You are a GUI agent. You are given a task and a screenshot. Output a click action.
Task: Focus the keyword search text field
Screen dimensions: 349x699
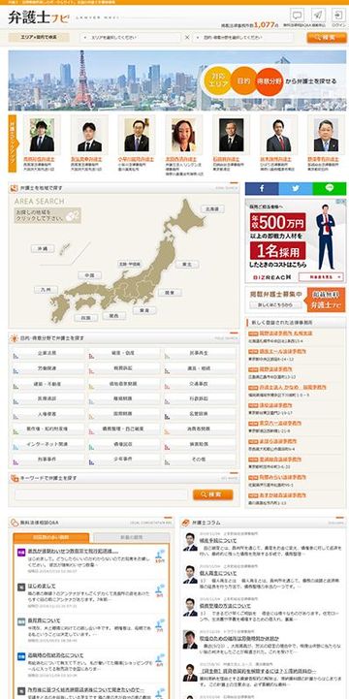101,494
